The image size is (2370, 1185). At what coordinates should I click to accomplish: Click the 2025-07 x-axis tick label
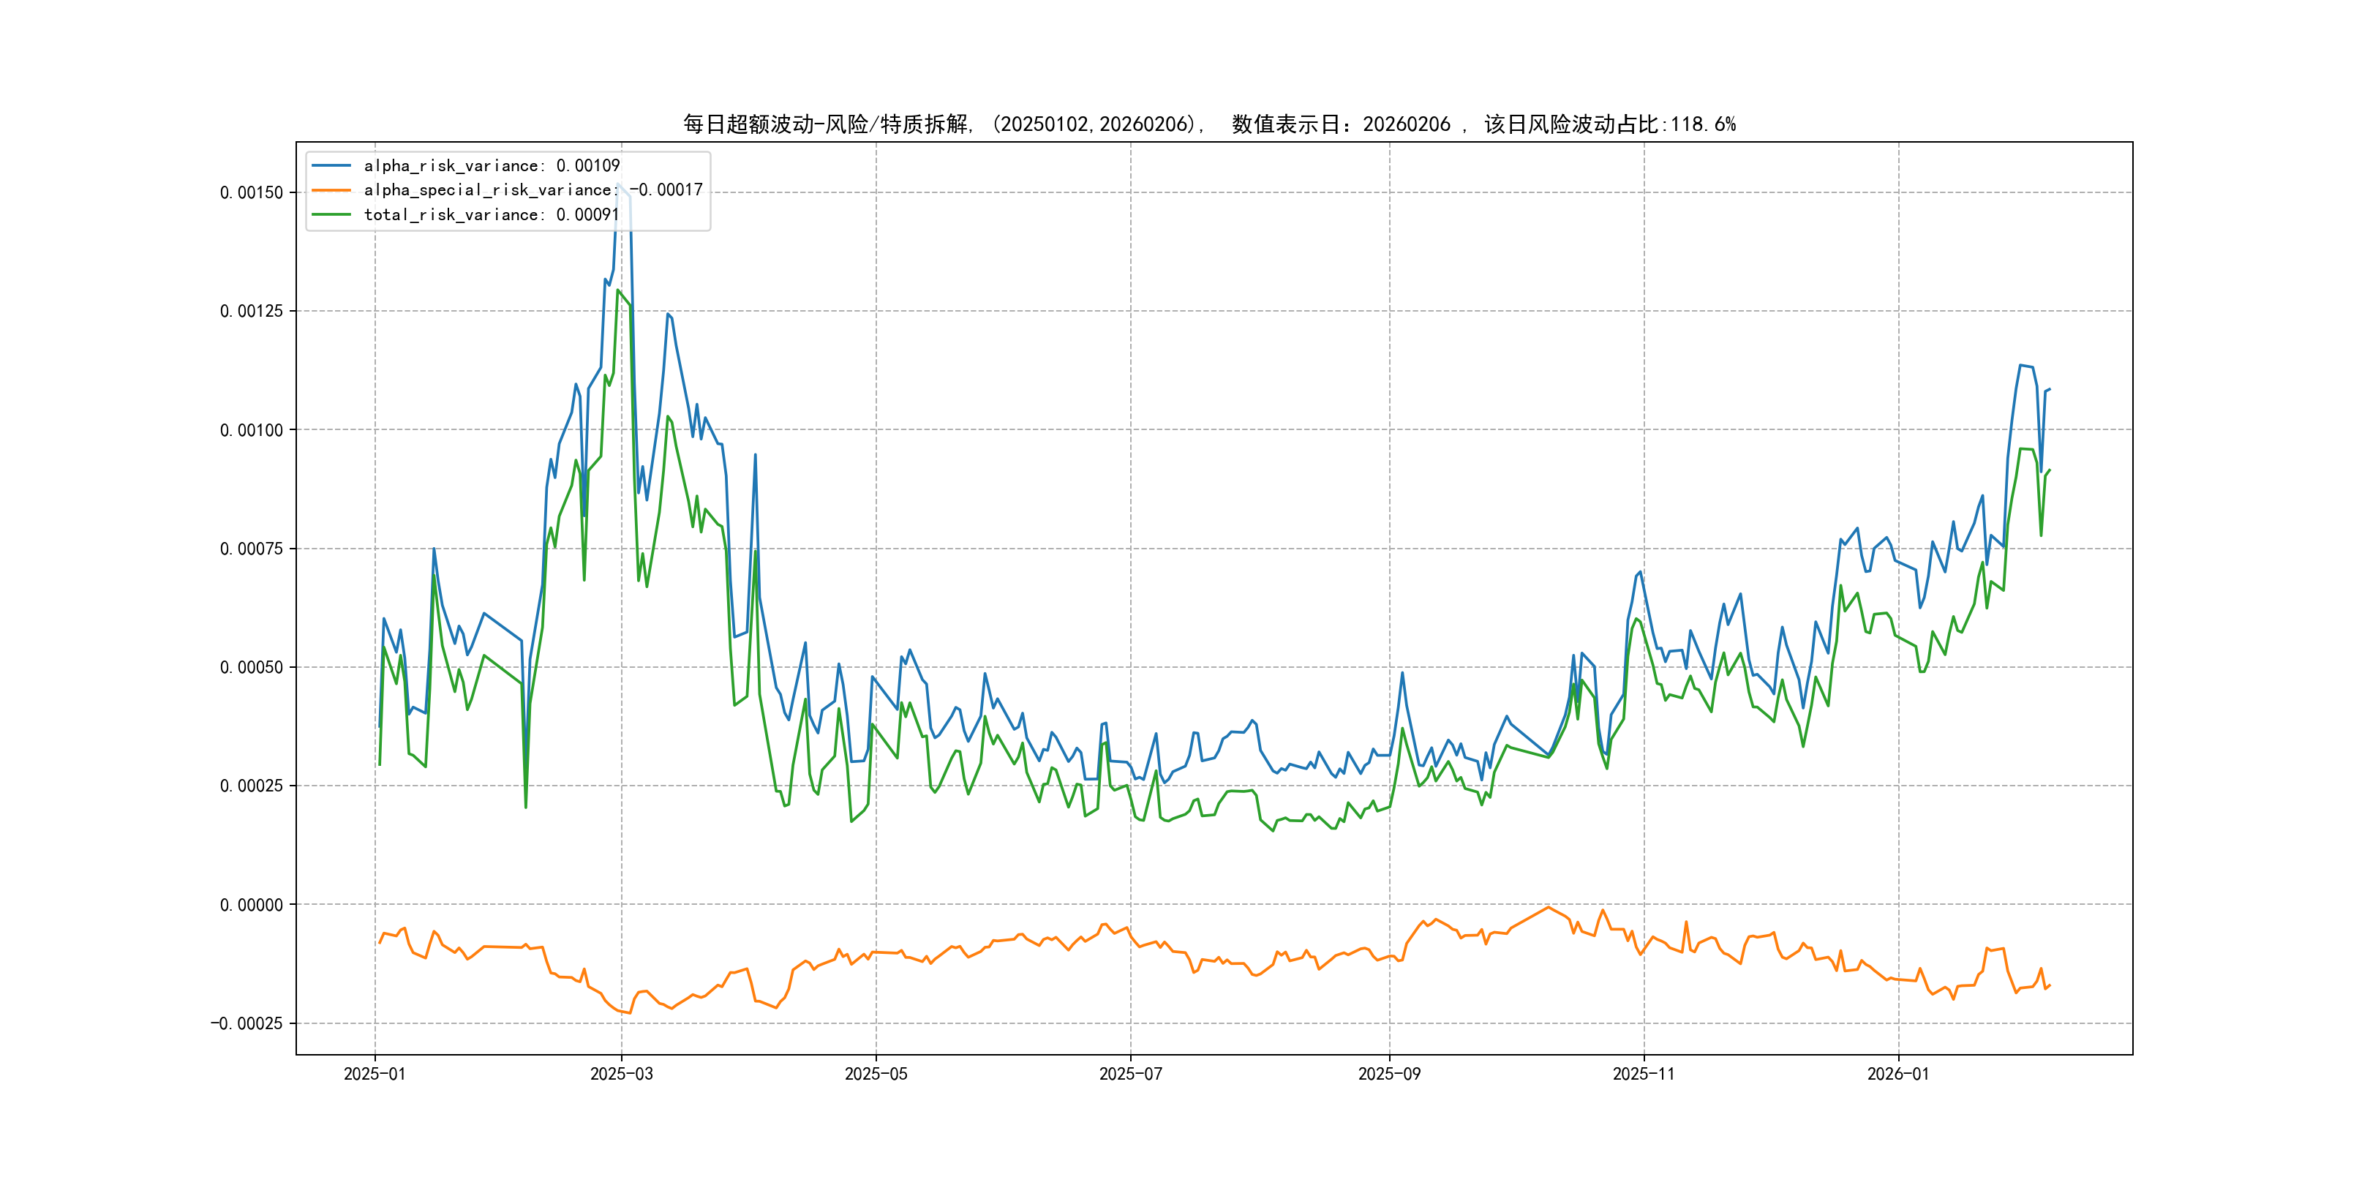(1131, 1075)
